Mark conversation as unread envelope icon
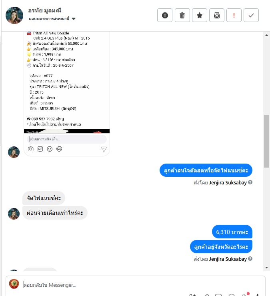Image resolution: width=270 pixels, height=296 pixels. click(217, 15)
